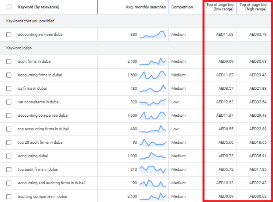Screen dimensions: 273x202
Task: Click low bid value AED5.66
Action: [x=226, y=143]
